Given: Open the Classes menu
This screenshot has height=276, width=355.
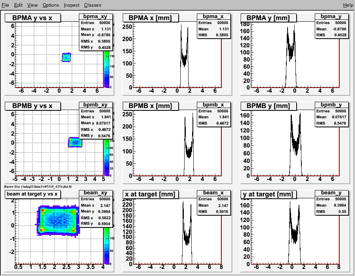Looking at the screenshot, I should (93, 5).
